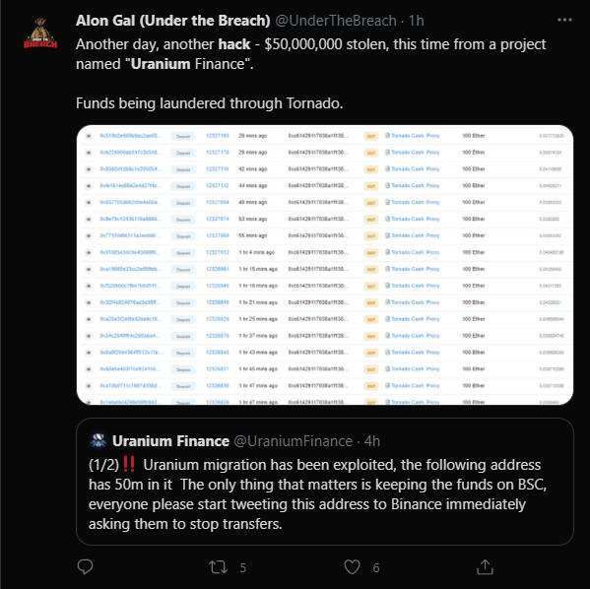Open Uranium Finance small avatar icon
This screenshot has height=589, width=590.
[98, 440]
